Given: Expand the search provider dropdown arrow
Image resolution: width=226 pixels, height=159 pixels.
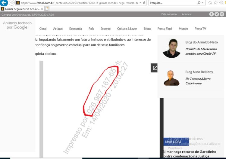Looking at the screenshot, I should (202, 3).
